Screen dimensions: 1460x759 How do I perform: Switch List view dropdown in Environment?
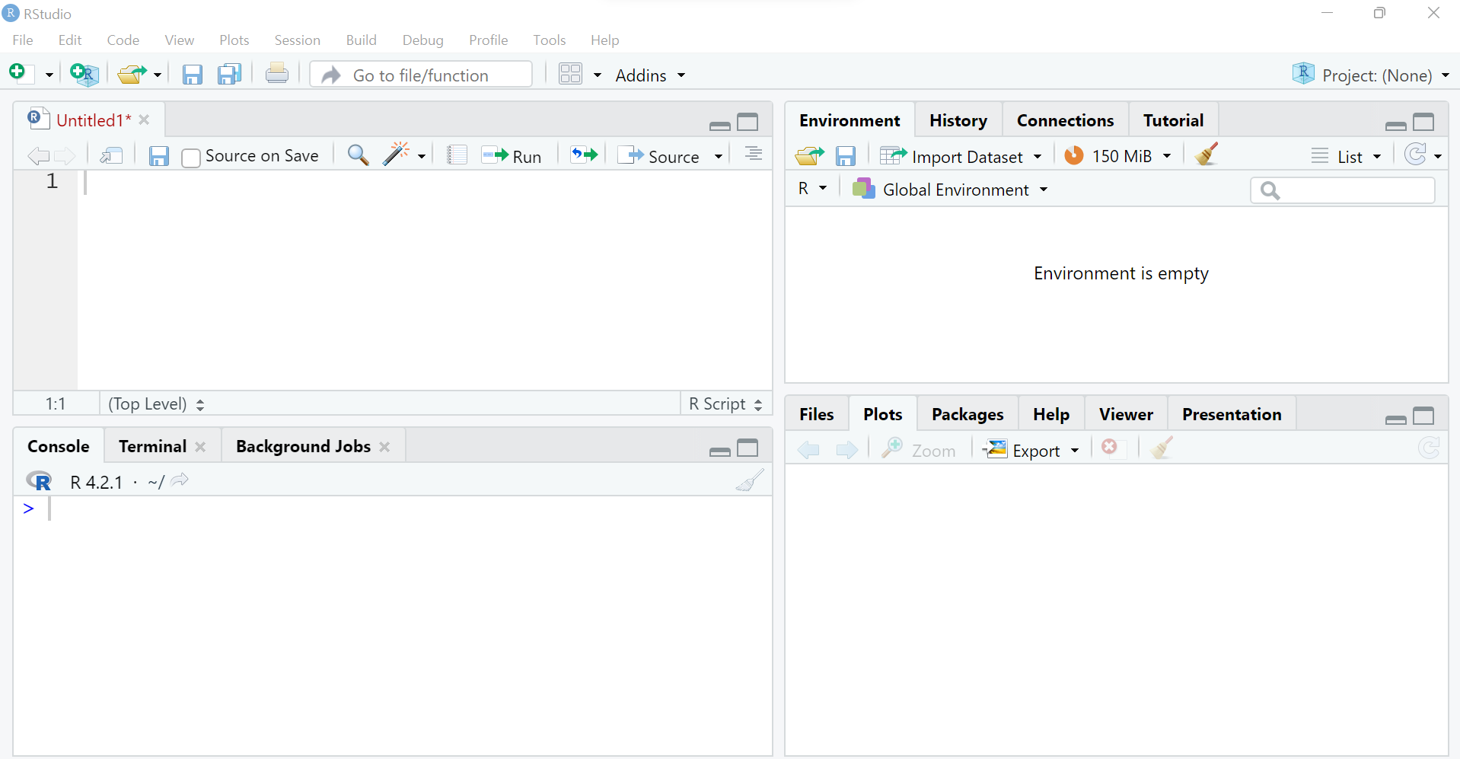click(1346, 156)
